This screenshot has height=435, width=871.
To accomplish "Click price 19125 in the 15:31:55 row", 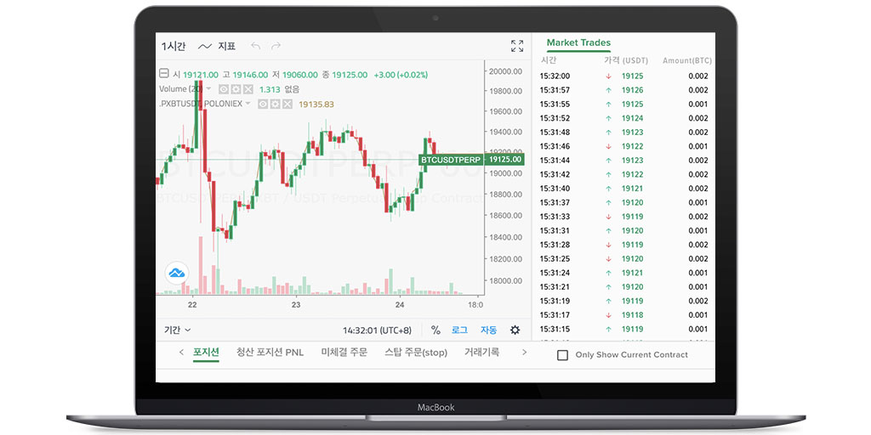I will coord(632,105).
